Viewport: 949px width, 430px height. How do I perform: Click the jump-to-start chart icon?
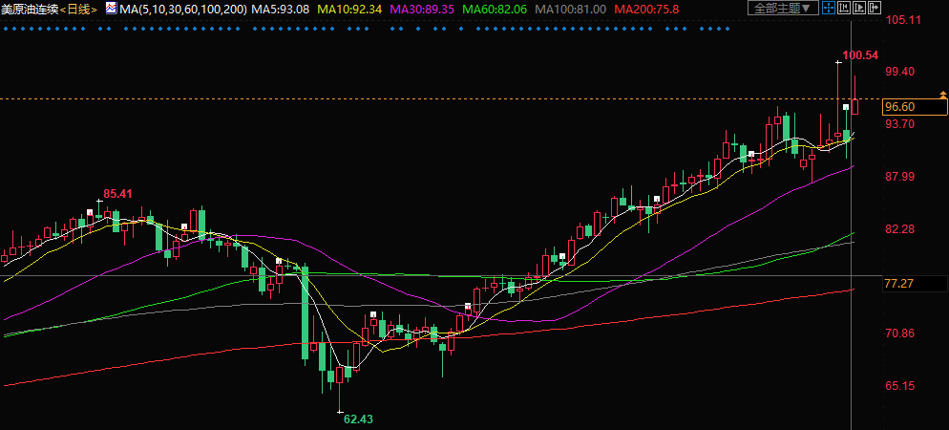tap(843, 9)
